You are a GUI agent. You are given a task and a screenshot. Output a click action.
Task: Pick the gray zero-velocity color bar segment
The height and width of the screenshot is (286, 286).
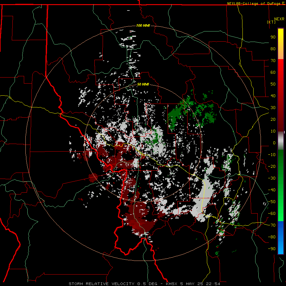coord(281,141)
